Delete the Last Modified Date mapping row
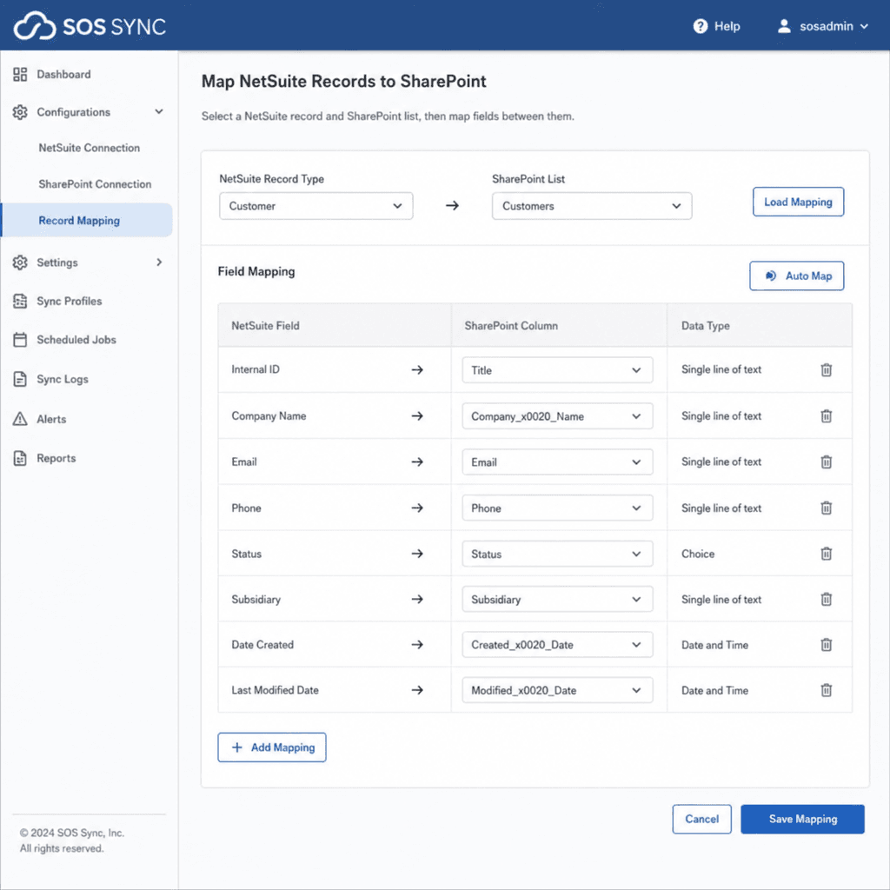Viewport: 890px width, 890px height. coord(826,690)
